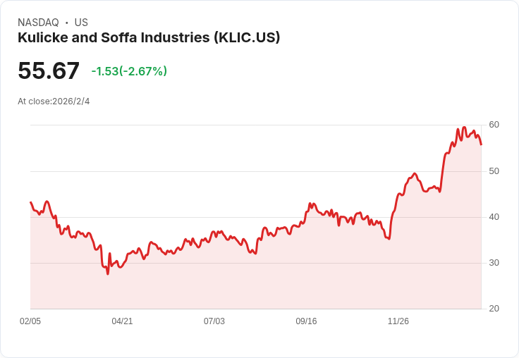Select the 04/21 date on the x-axis
519x358 pixels.
point(122,321)
